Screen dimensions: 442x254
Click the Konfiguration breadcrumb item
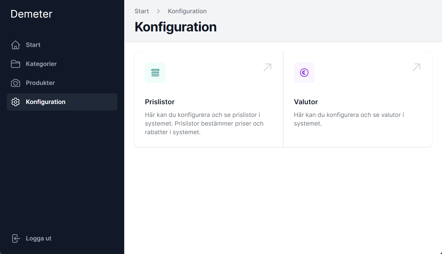click(187, 11)
